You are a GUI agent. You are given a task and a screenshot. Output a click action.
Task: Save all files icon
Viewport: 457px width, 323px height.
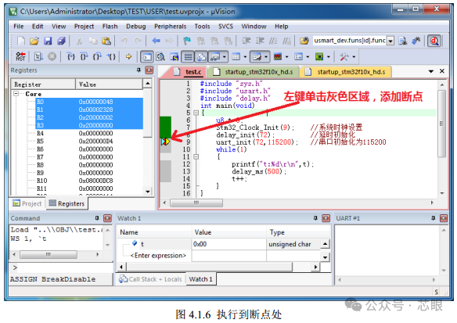tap(61, 41)
